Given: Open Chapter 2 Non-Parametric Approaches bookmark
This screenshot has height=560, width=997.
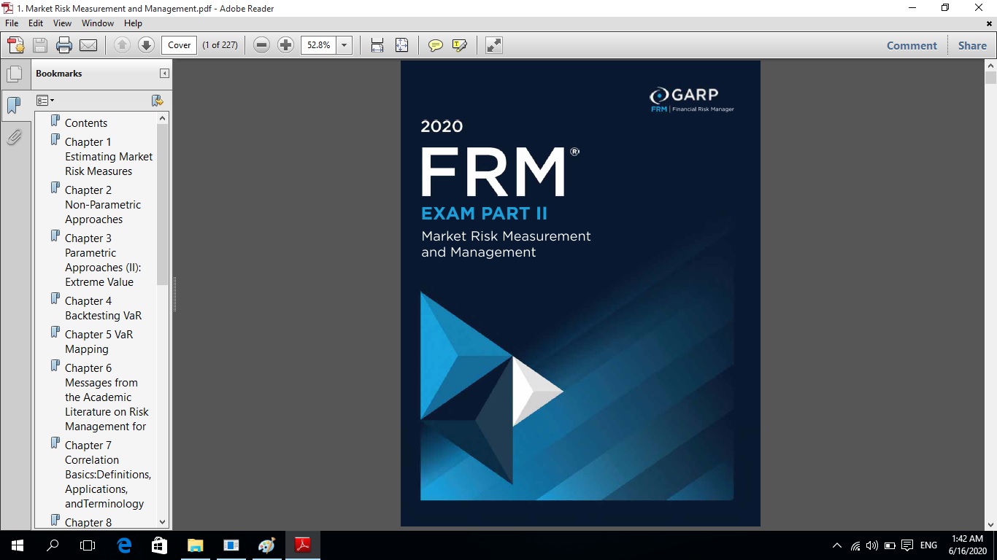Looking at the screenshot, I should (103, 205).
